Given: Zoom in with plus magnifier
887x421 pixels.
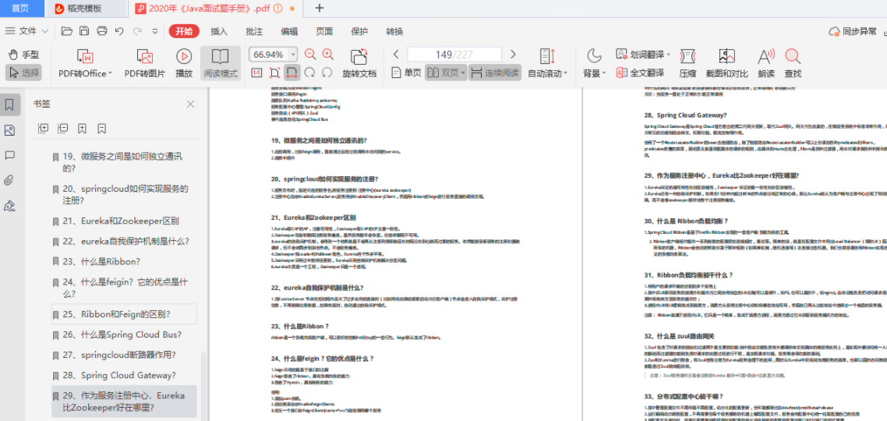Looking at the screenshot, I should click(327, 55).
